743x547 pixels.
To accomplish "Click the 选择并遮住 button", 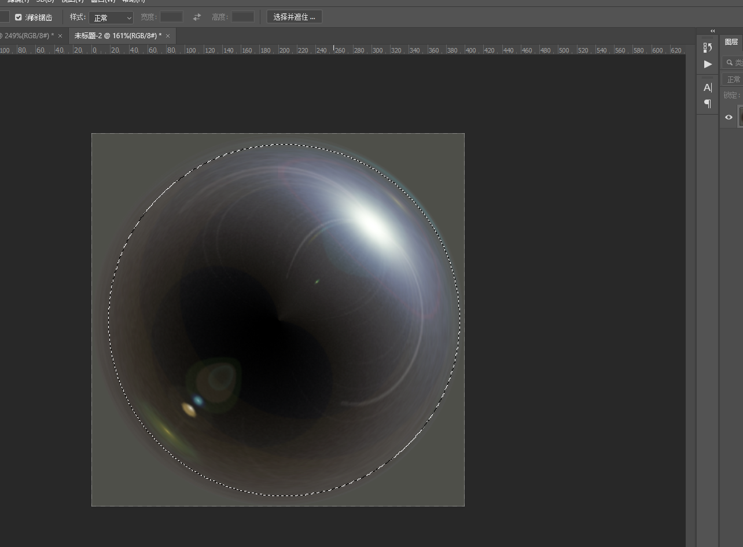I will pyautogui.click(x=294, y=17).
